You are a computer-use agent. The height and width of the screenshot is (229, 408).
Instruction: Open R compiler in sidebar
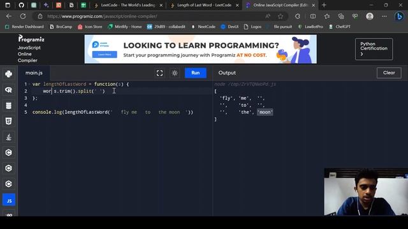8,90
